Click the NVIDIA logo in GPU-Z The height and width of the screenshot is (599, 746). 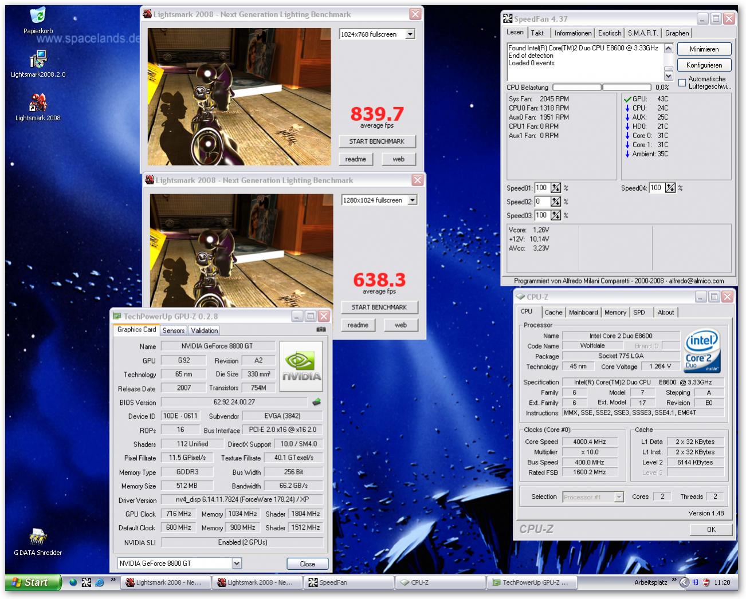tap(301, 367)
